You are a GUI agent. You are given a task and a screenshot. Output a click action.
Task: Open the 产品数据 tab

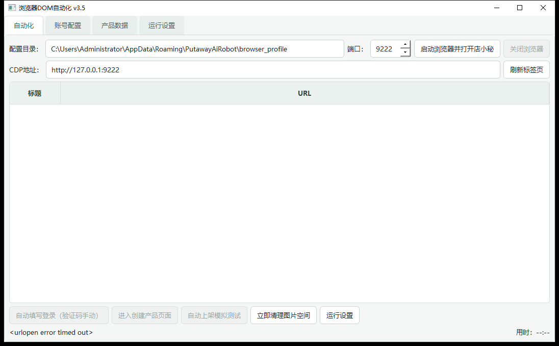coord(114,25)
